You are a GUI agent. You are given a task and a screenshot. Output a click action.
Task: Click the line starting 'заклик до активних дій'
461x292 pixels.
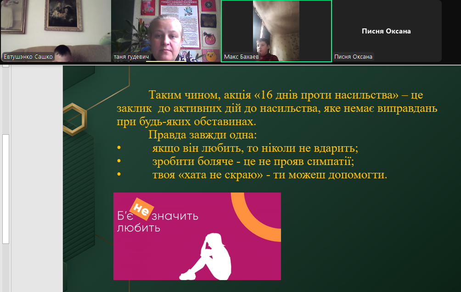click(277, 108)
